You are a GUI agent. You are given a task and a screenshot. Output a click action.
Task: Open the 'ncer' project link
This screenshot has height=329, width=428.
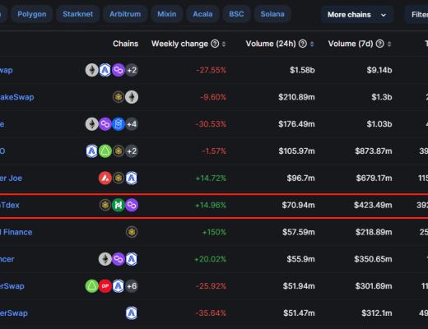tap(7, 259)
